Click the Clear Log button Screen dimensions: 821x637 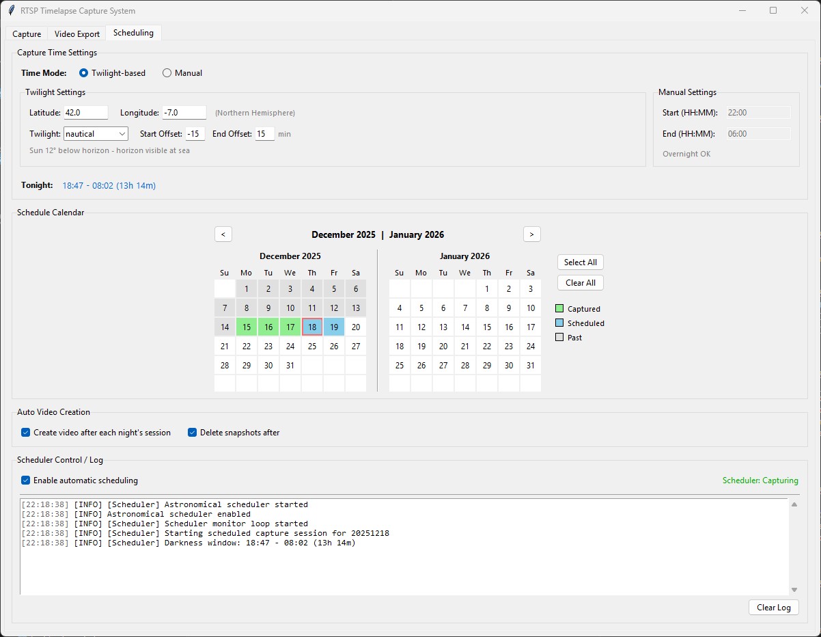pos(773,607)
